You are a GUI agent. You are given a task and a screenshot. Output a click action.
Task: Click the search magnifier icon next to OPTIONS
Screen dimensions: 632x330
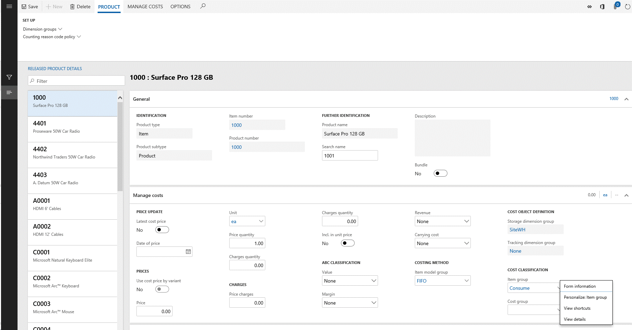coord(203,6)
